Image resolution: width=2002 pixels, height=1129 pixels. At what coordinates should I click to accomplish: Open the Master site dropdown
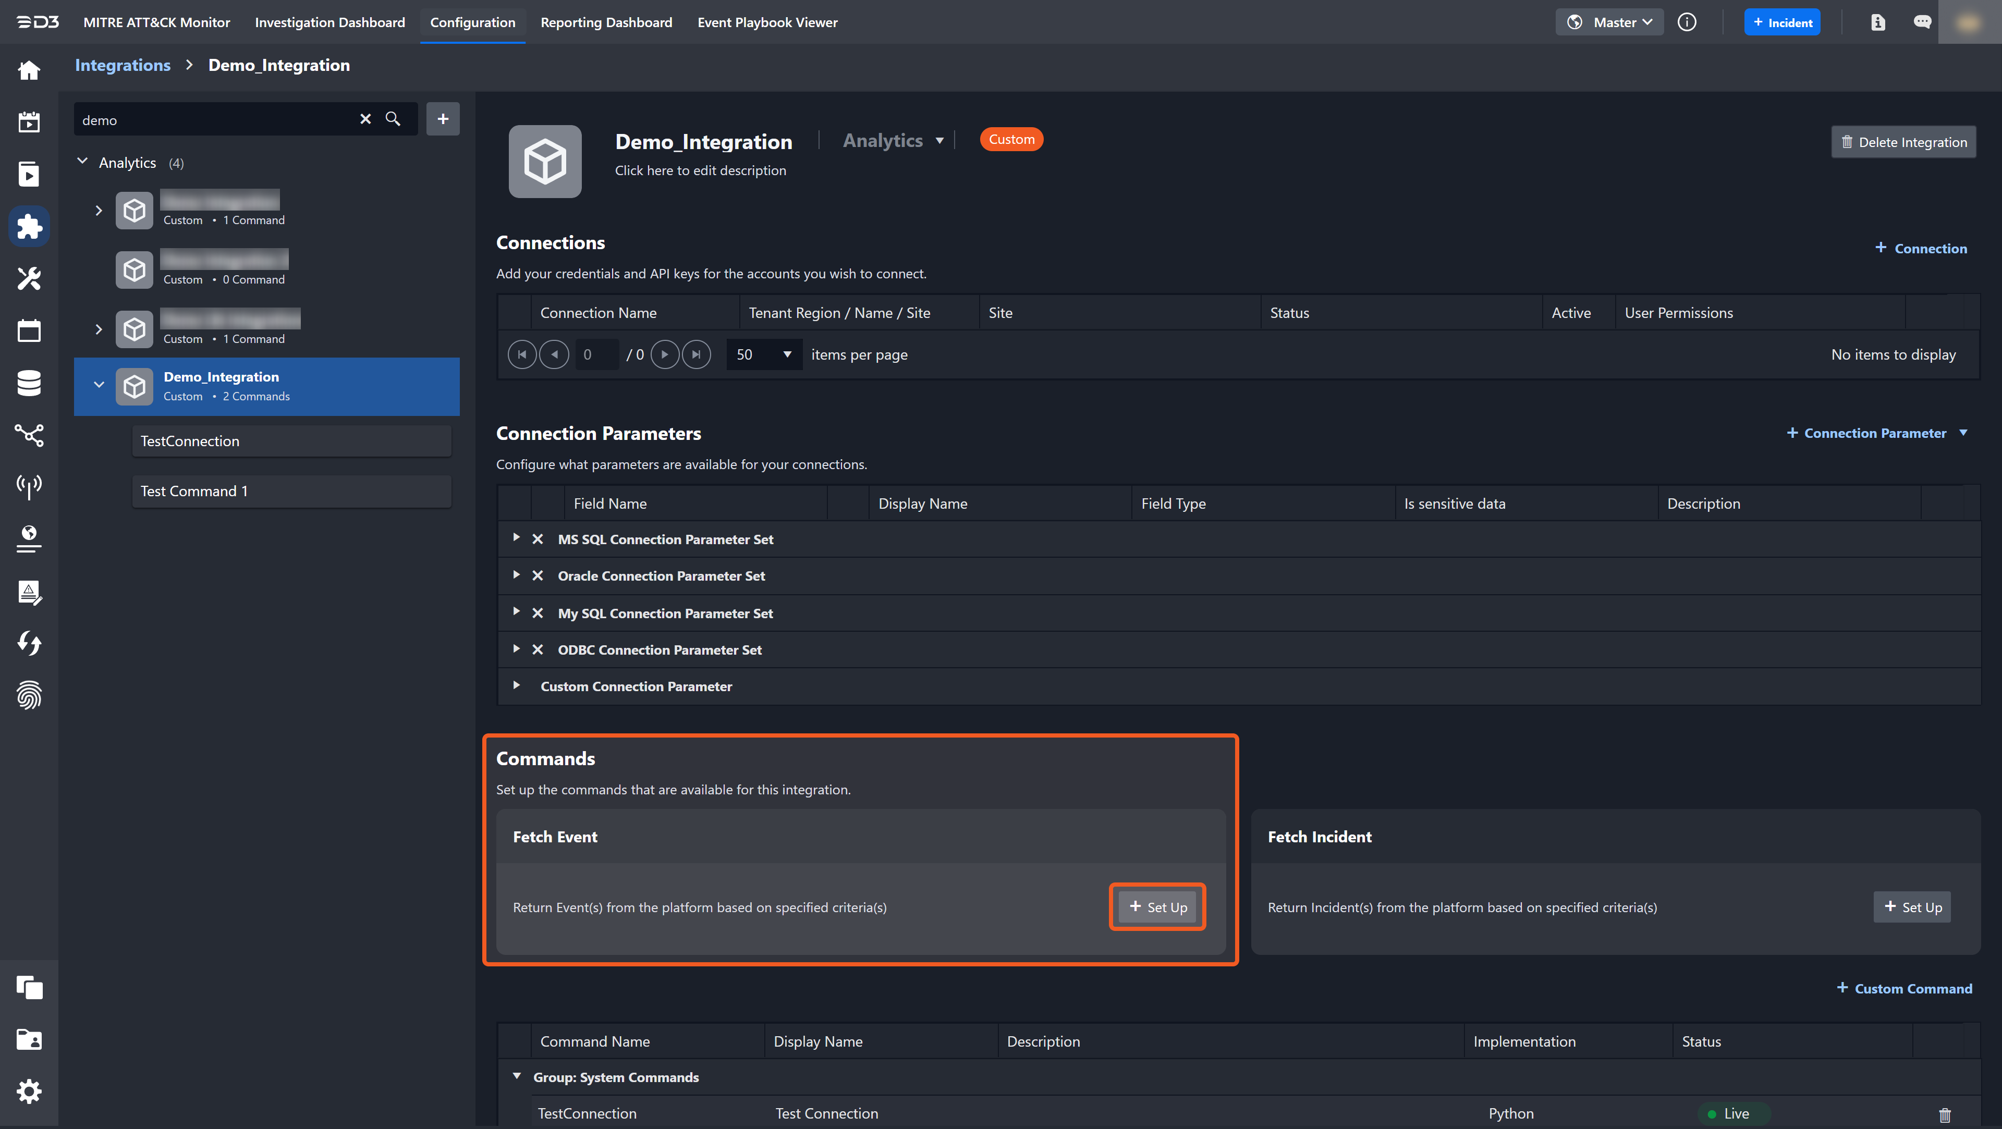1609,22
